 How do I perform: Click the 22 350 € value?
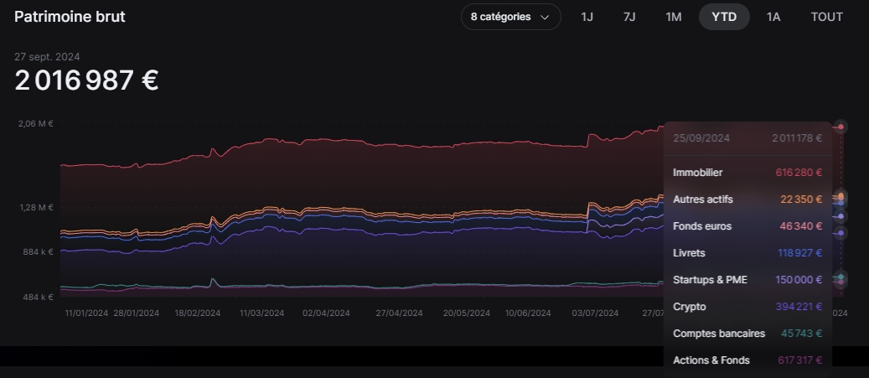tap(801, 199)
